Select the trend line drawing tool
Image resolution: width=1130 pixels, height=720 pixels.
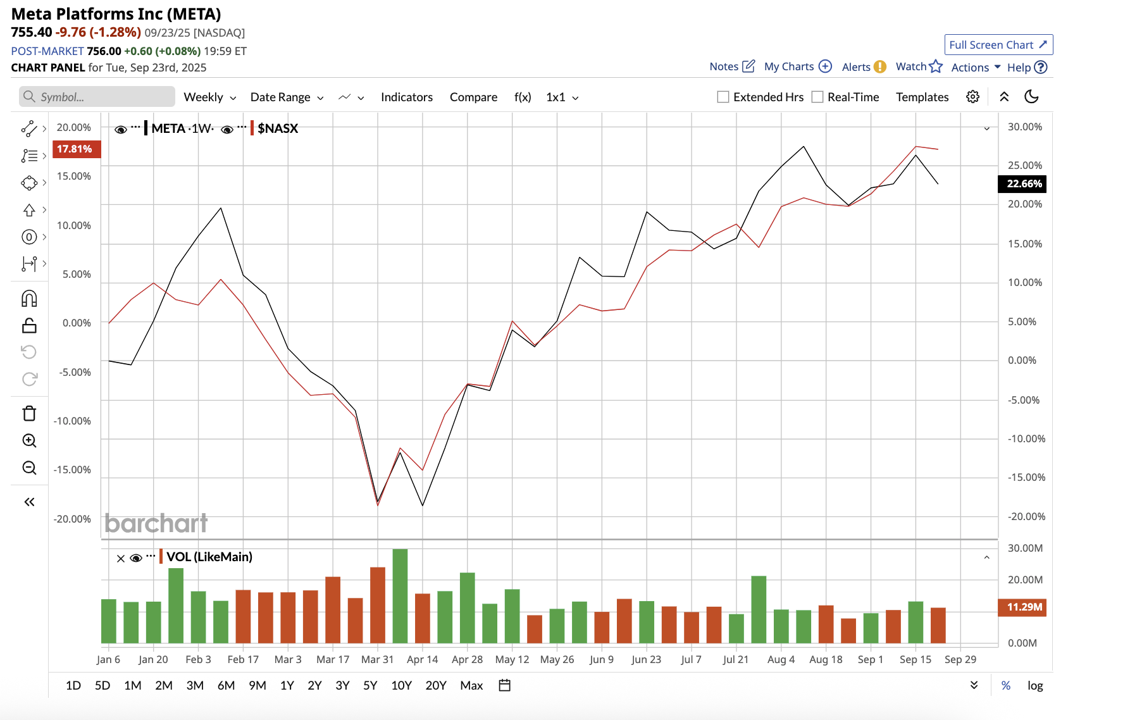coord(29,128)
